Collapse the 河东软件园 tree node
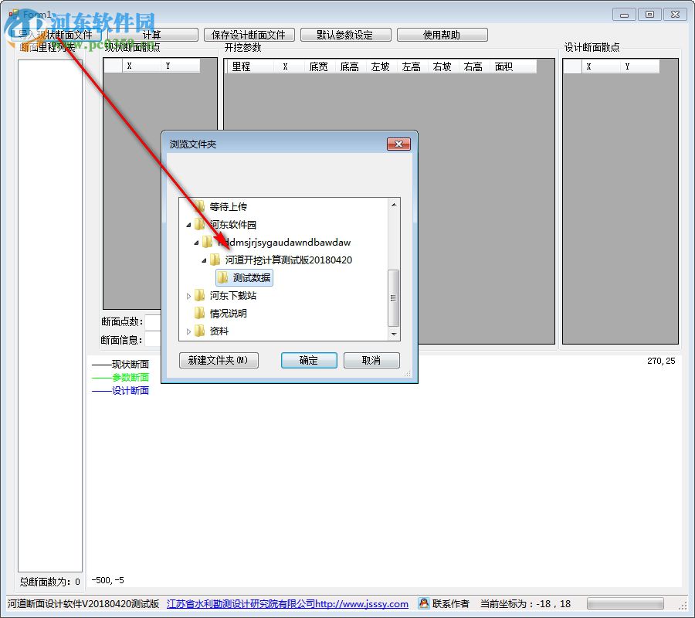Screen dimensions: 695x618 pyautogui.click(x=188, y=226)
